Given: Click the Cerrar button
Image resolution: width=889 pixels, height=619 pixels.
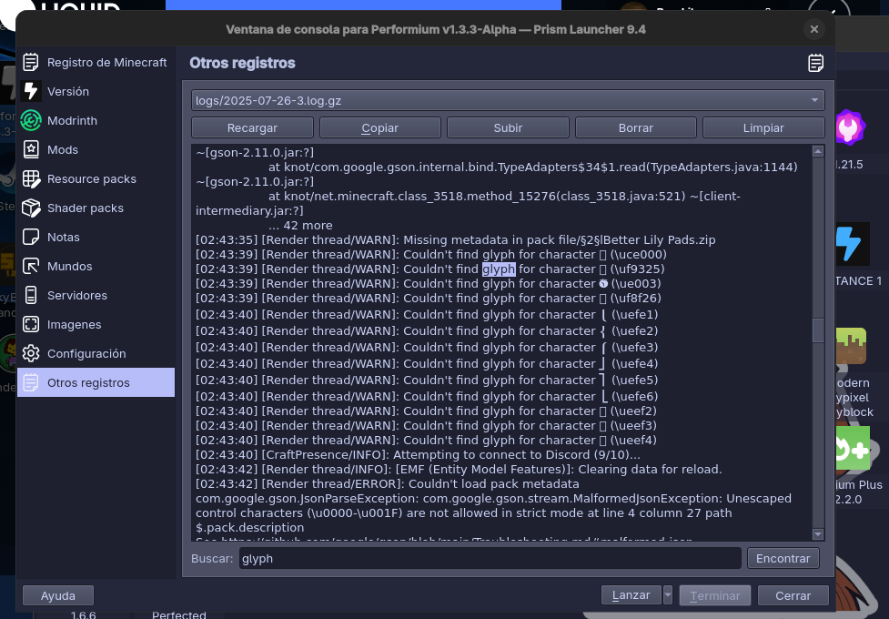Looking at the screenshot, I should point(793,595).
